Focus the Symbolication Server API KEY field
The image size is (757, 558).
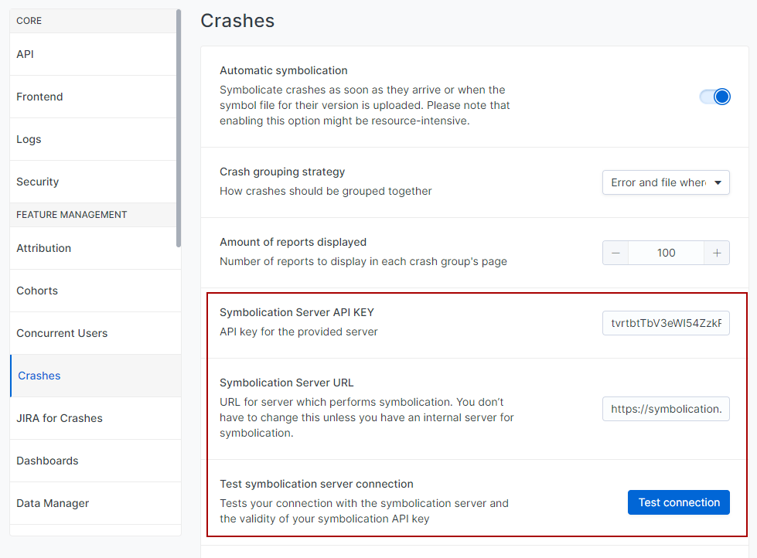click(x=666, y=323)
